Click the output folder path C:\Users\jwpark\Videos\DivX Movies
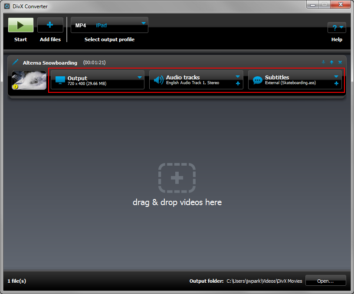The image size is (354, 294). pyautogui.click(x=264, y=281)
